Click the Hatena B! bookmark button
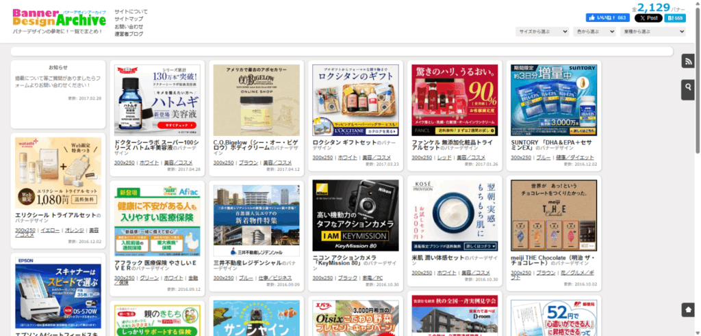Image resolution: width=701 pixels, height=336 pixels. coord(676,18)
